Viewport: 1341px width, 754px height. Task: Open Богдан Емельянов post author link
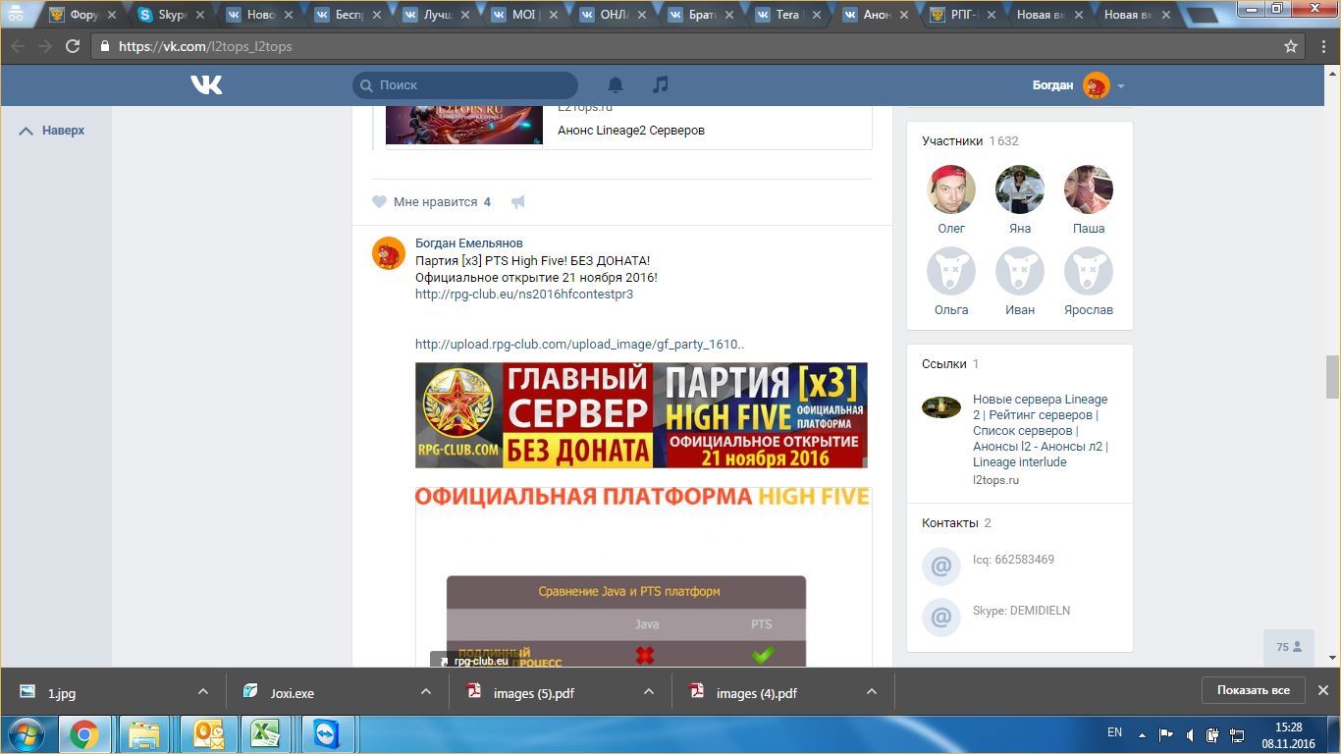click(x=469, y=242)
